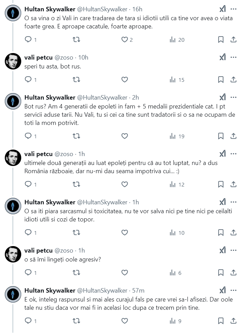Bookmark the tweet about "ultimele două generații"

(x=221, y=184)
